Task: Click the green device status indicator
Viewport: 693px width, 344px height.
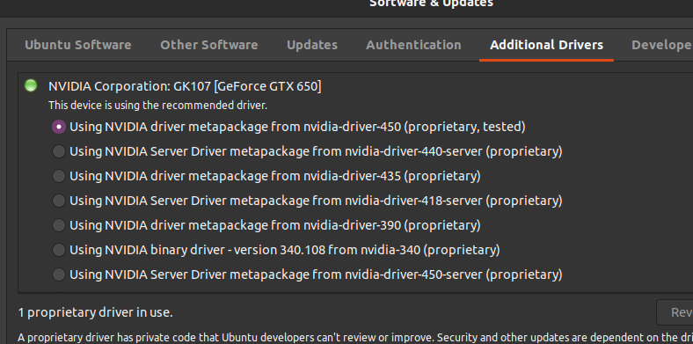Action: click(31, 85)
